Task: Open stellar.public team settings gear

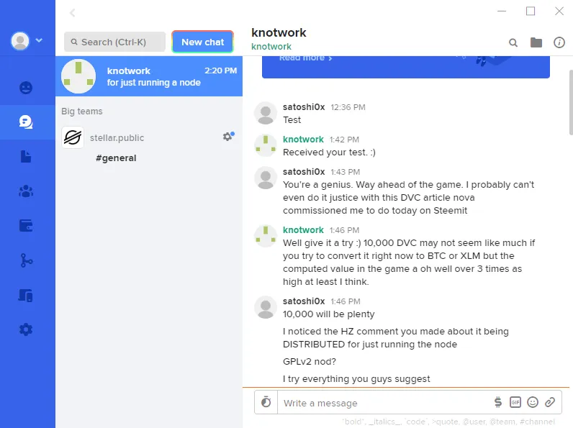Action: pyautogui.click(x=228, y=136)
